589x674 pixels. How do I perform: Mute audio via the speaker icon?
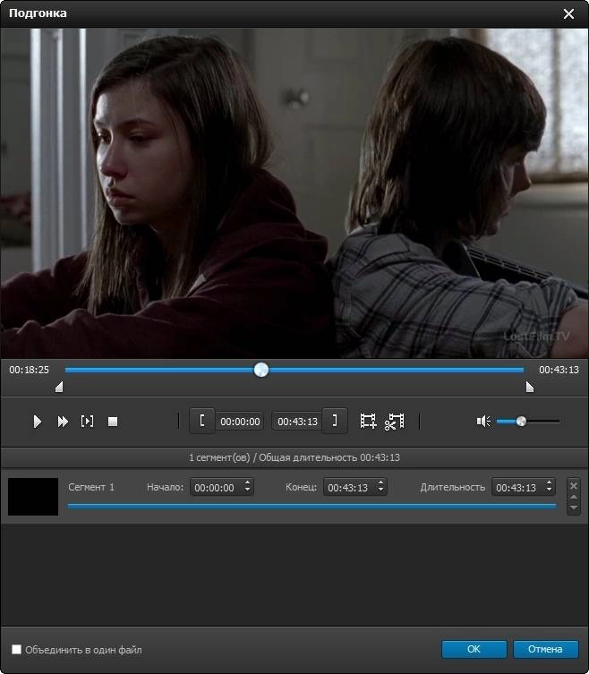pos(483,422)
